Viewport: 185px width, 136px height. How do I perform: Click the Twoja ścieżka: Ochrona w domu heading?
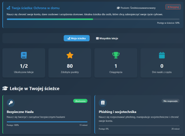(x=36, y=8)
